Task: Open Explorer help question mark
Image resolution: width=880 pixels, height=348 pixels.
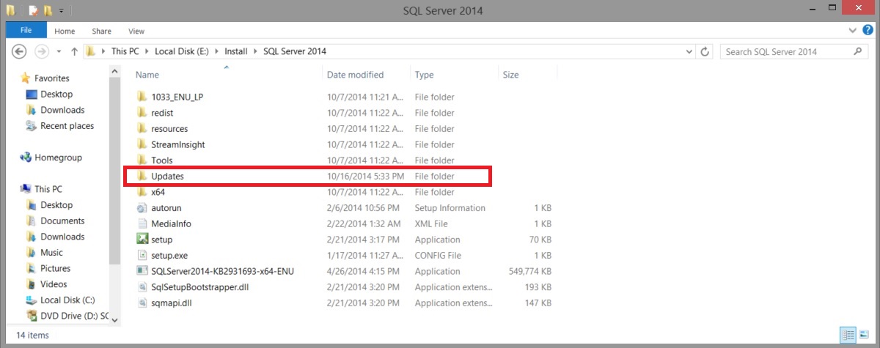Action: (867, 31)
